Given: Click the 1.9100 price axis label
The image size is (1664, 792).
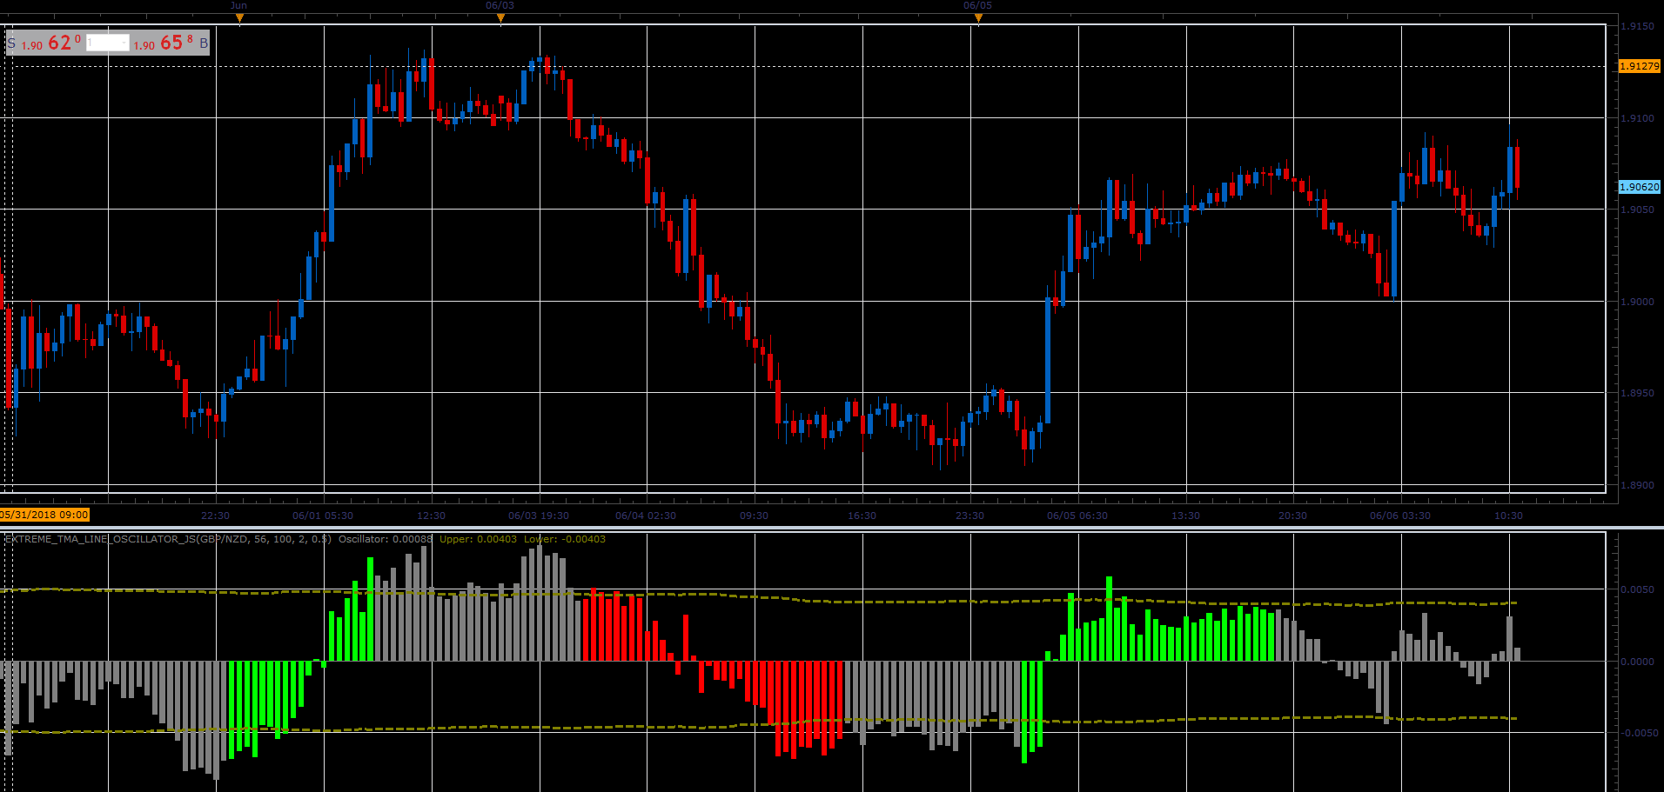Looking at the screenshot, I should pos(1637,118).
